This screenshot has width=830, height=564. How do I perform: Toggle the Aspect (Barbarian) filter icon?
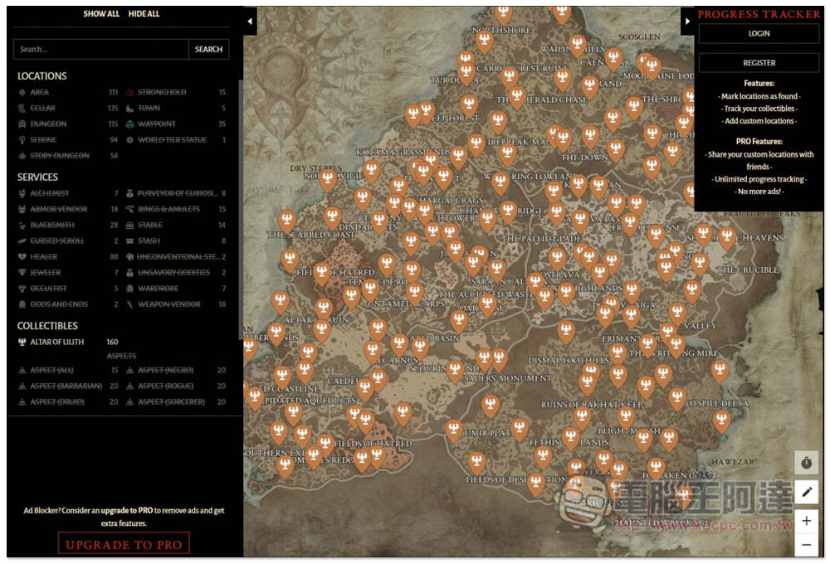point(22,386)
